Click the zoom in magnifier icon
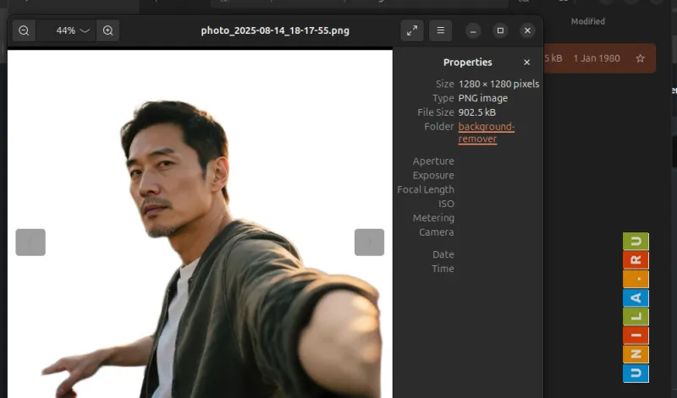The image size is (677, 398). (107, 30)
